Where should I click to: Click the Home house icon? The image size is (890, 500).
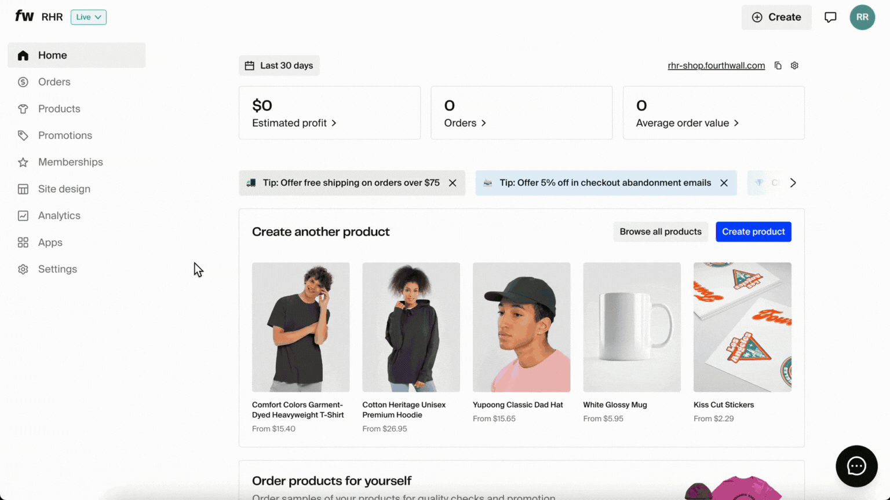23,56
